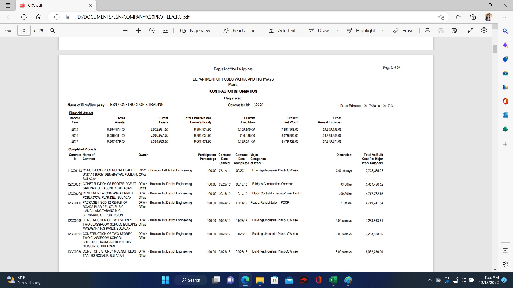Open a new browser tab
This screenshot has height=288, width=513.
[102, 5]
